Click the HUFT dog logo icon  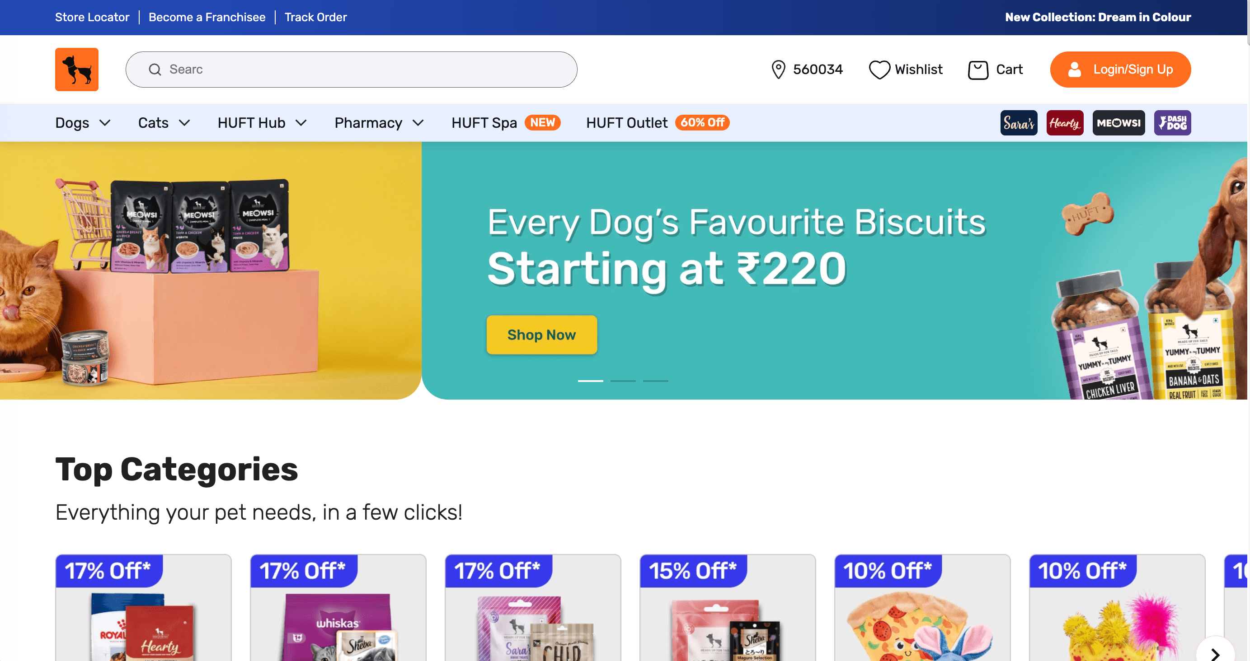[77, 70]
